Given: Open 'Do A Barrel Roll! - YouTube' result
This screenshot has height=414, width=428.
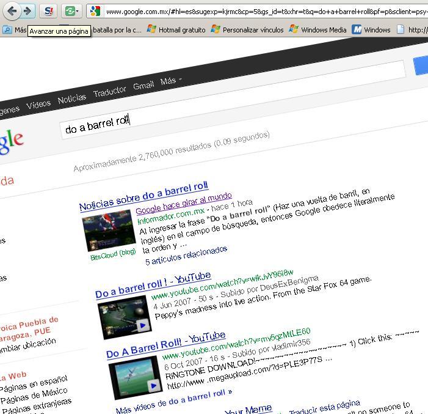Looking at the screenshot, I should pos(166,344).
